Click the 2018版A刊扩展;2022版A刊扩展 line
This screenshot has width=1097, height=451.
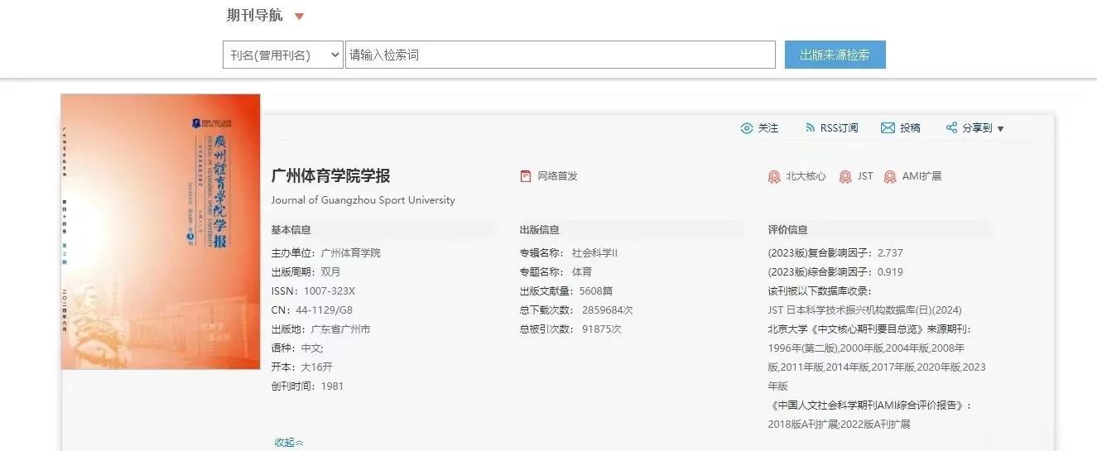[x=839, y=425]
